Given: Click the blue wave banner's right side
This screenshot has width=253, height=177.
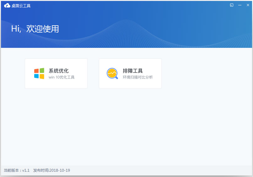Looking at the screenshot, I should (x=213, y=31).
